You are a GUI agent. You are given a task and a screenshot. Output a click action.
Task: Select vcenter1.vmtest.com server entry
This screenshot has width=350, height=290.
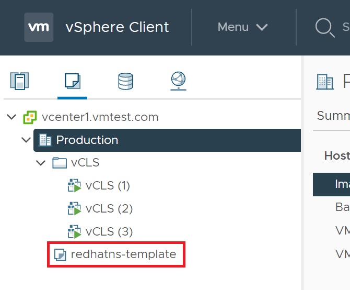[x=100, y=117]
